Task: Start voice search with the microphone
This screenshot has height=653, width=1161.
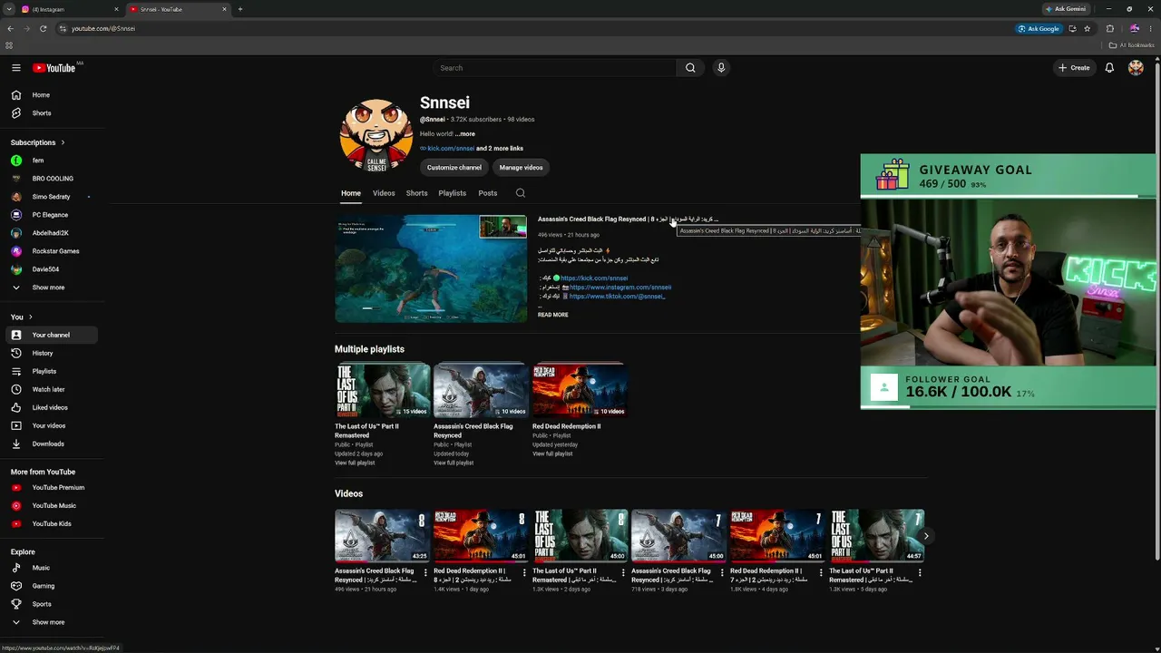Action: 721,68
